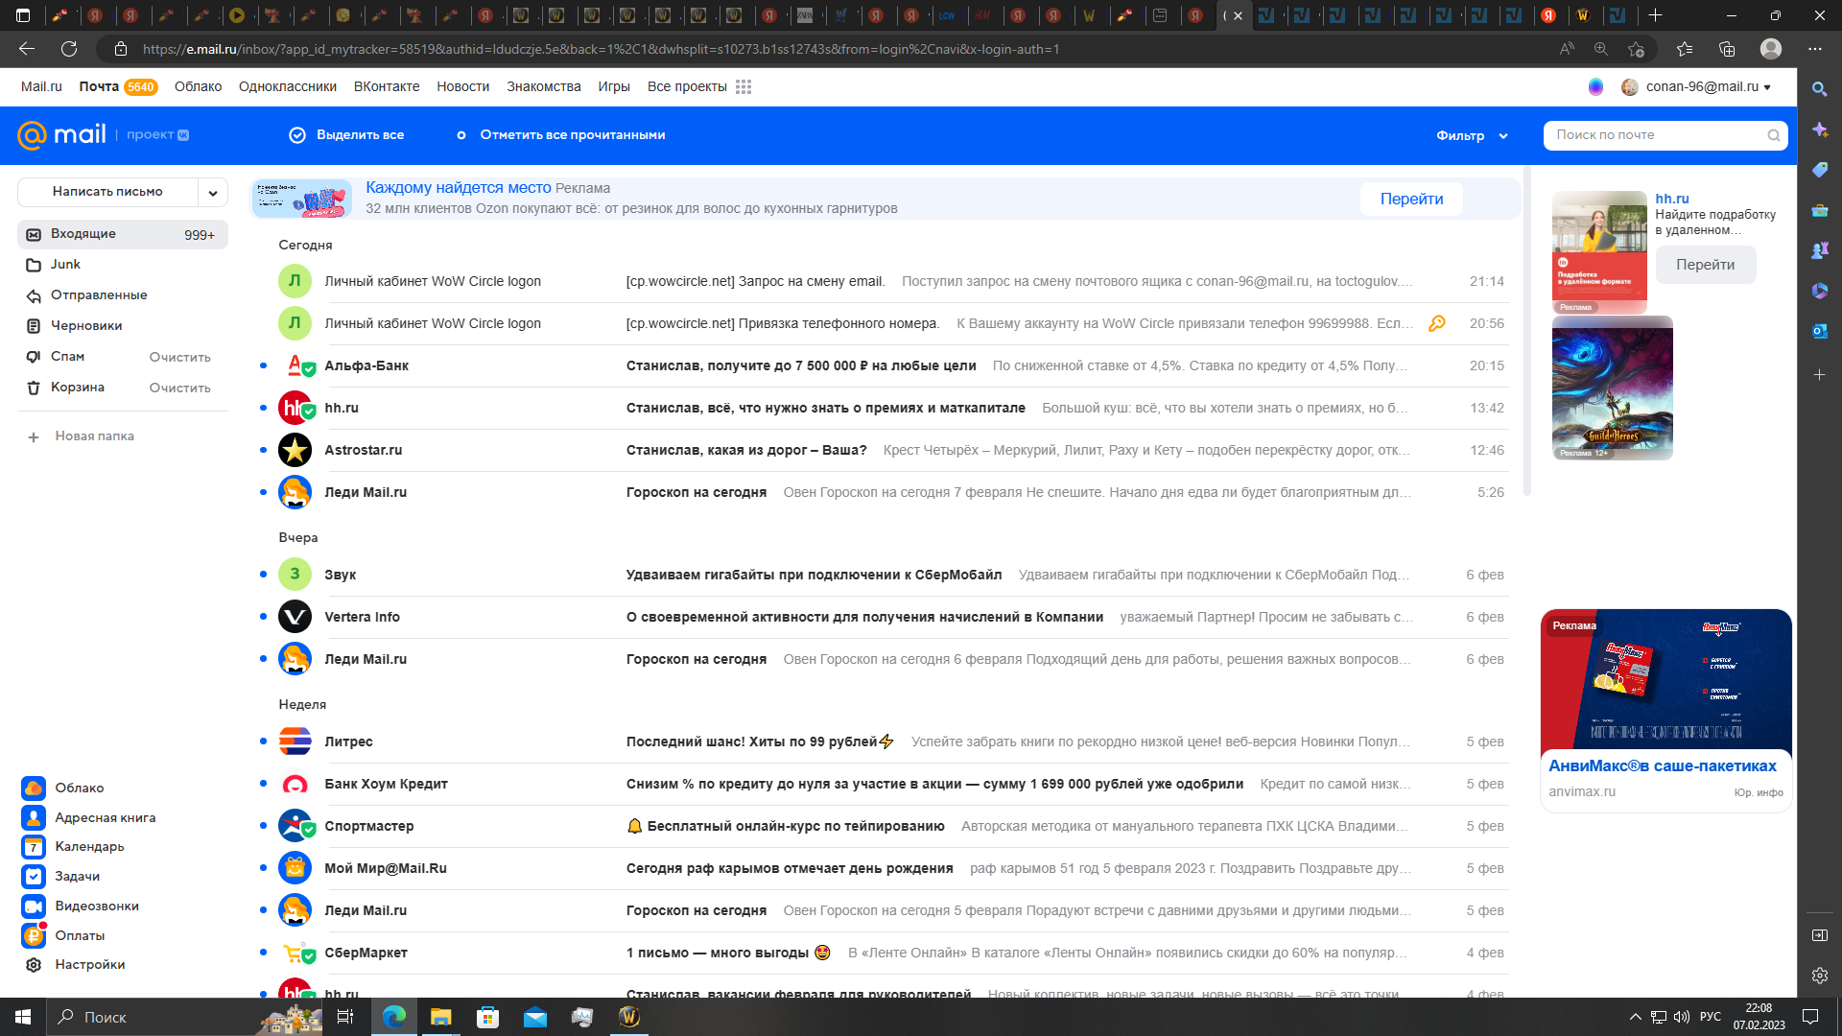
Task: Open Мой Мир@Mail.Ru birthday email
Action: (x=892, y=869)
